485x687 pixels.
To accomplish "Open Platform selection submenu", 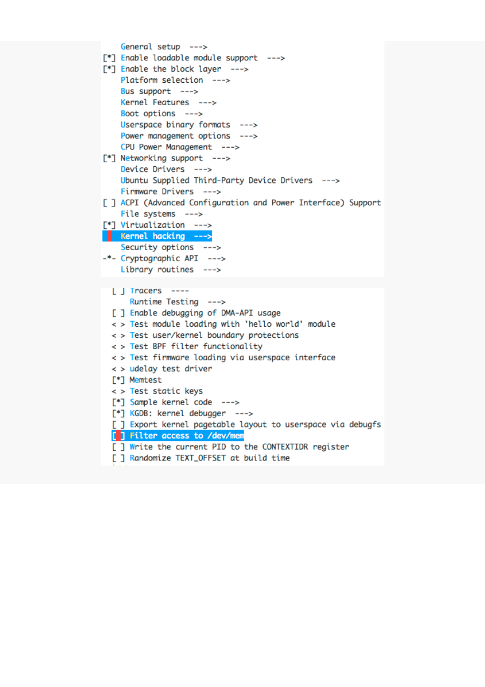I will click(x=175, y=81).
